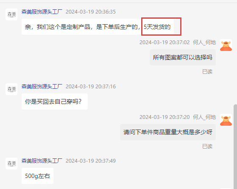
Task: Open the 森美服饰源头工厂 name at 20:37:49
Action: 42,161
